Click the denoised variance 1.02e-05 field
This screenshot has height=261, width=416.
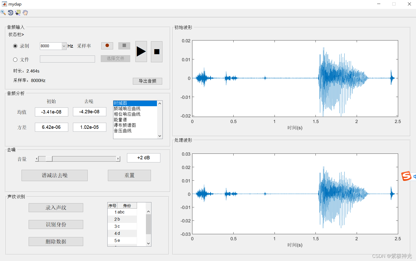(x=89, y=127)
